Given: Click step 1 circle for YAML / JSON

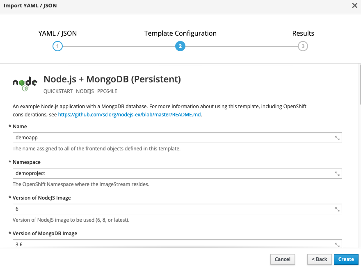Looking at the screenshot, I should pos(57,46).
